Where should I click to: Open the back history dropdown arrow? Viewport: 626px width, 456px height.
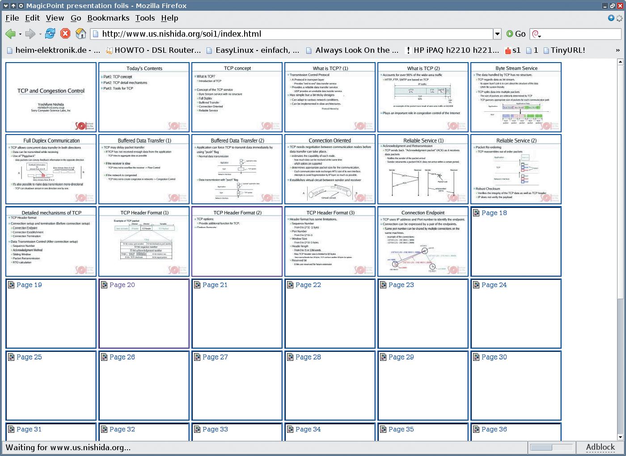[x=20, y=34]
